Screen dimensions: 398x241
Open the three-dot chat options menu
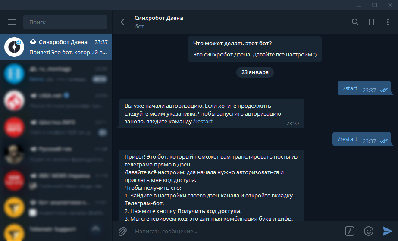point(387,22)
